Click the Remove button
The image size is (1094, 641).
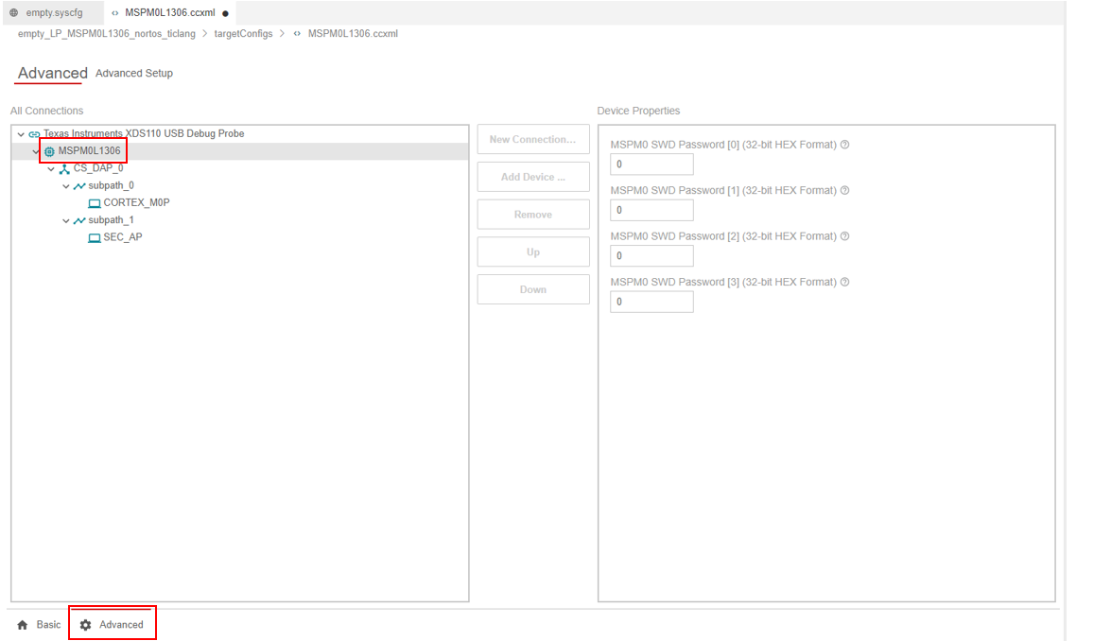(x=532, y=215)
